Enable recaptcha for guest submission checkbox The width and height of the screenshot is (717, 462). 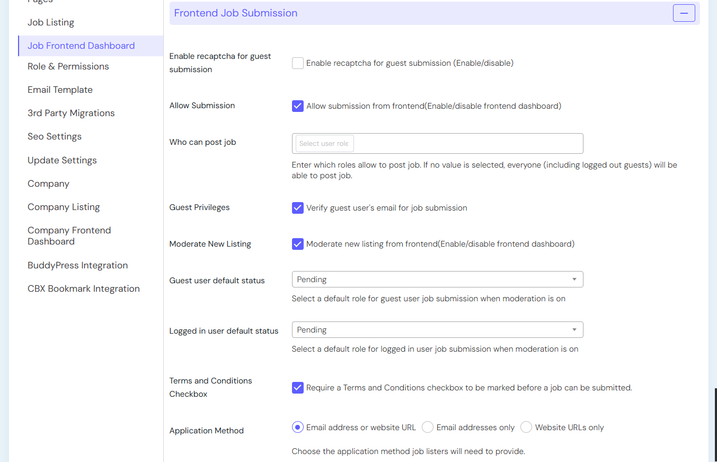point(298,63)
